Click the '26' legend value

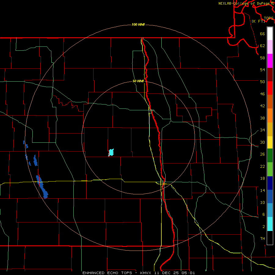262,154
